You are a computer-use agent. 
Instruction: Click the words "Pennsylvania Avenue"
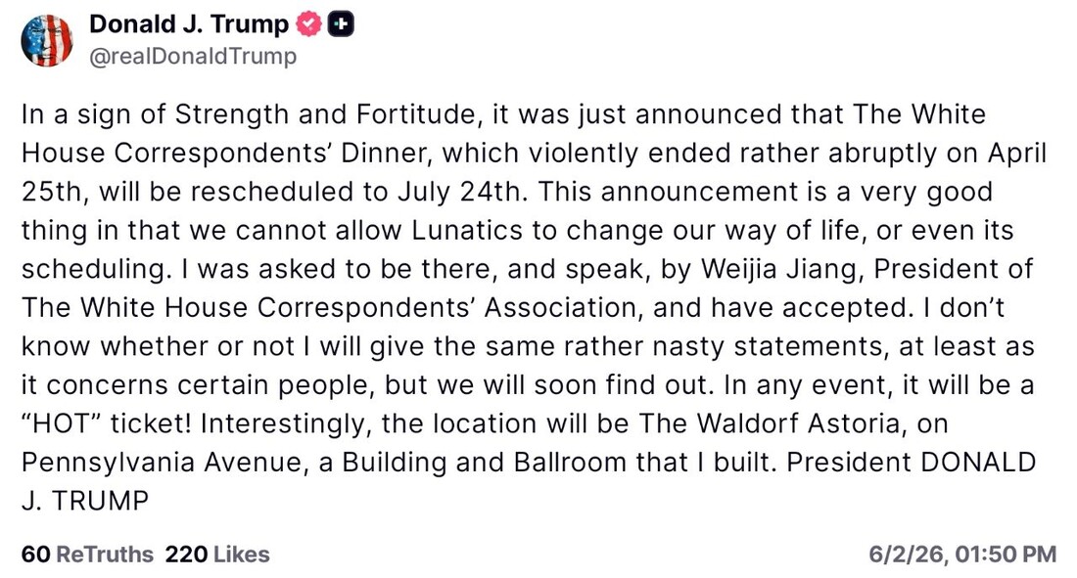coord(162,462)
